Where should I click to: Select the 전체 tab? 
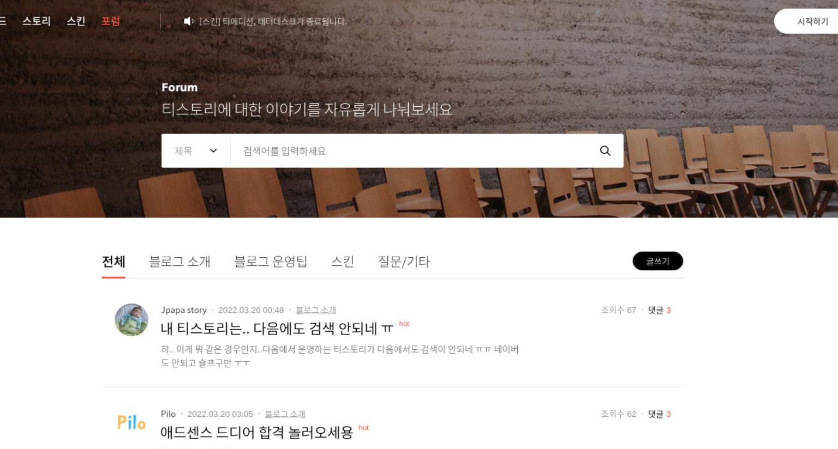(x=113, y=262)
